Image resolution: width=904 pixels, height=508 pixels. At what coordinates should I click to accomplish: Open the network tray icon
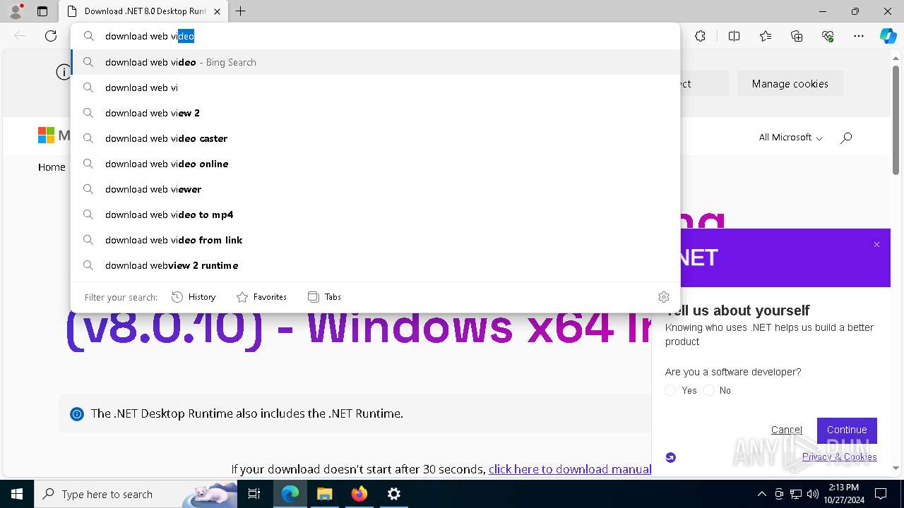(796, 494)
